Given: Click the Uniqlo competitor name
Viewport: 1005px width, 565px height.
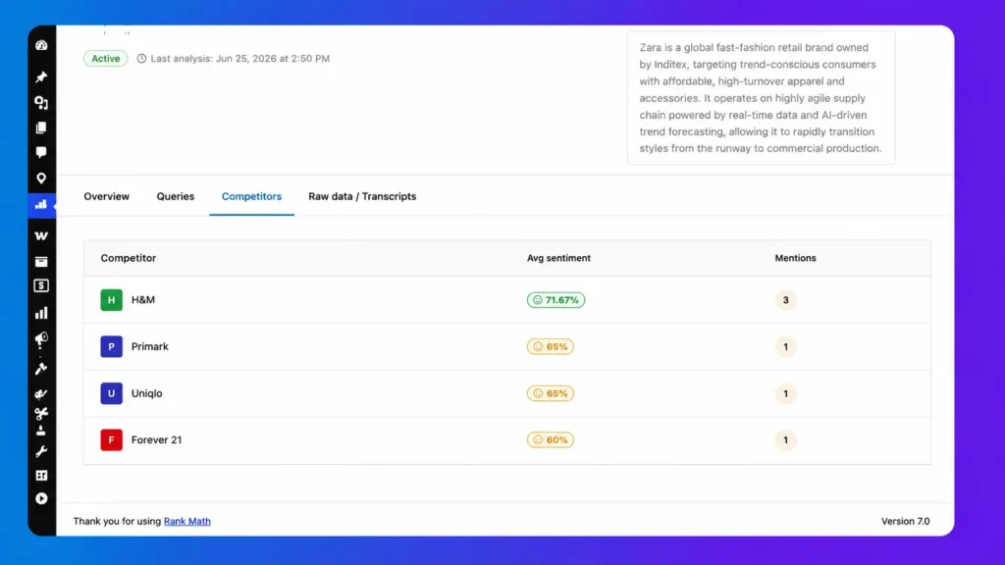Looking at the screenshot, I should point(147,393).
